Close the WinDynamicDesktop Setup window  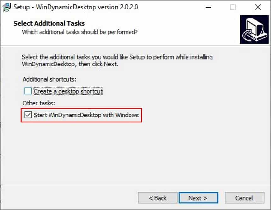[x=258, y=7]
